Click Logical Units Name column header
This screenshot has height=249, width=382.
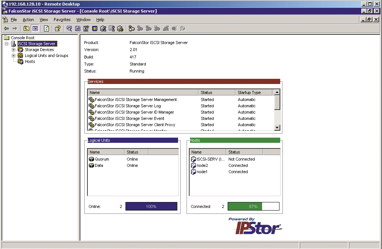106,152
